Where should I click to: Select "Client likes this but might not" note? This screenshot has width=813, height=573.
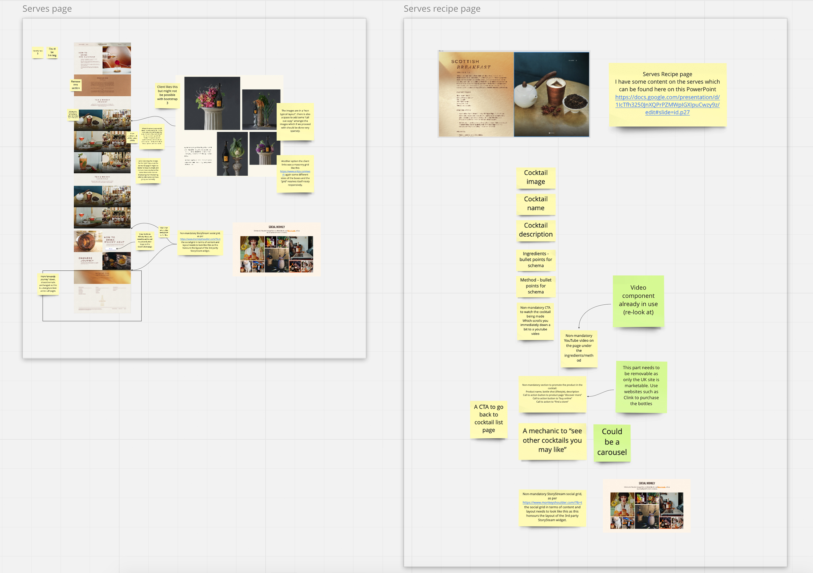[x=167, y=96]
